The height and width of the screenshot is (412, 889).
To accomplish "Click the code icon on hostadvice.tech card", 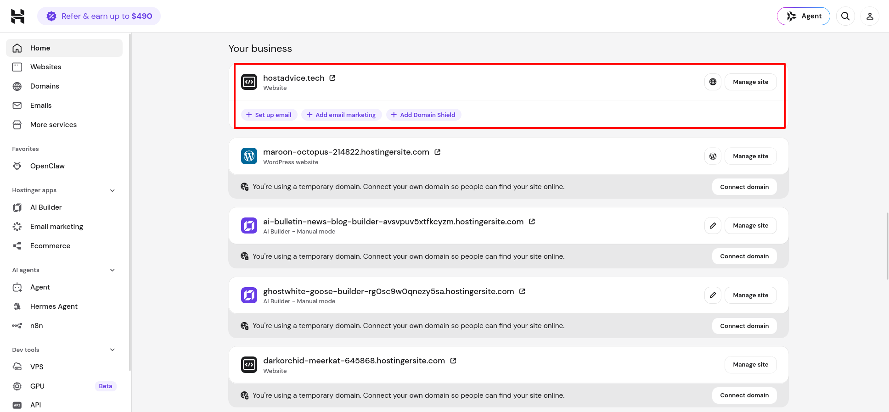I will point(249,82).
